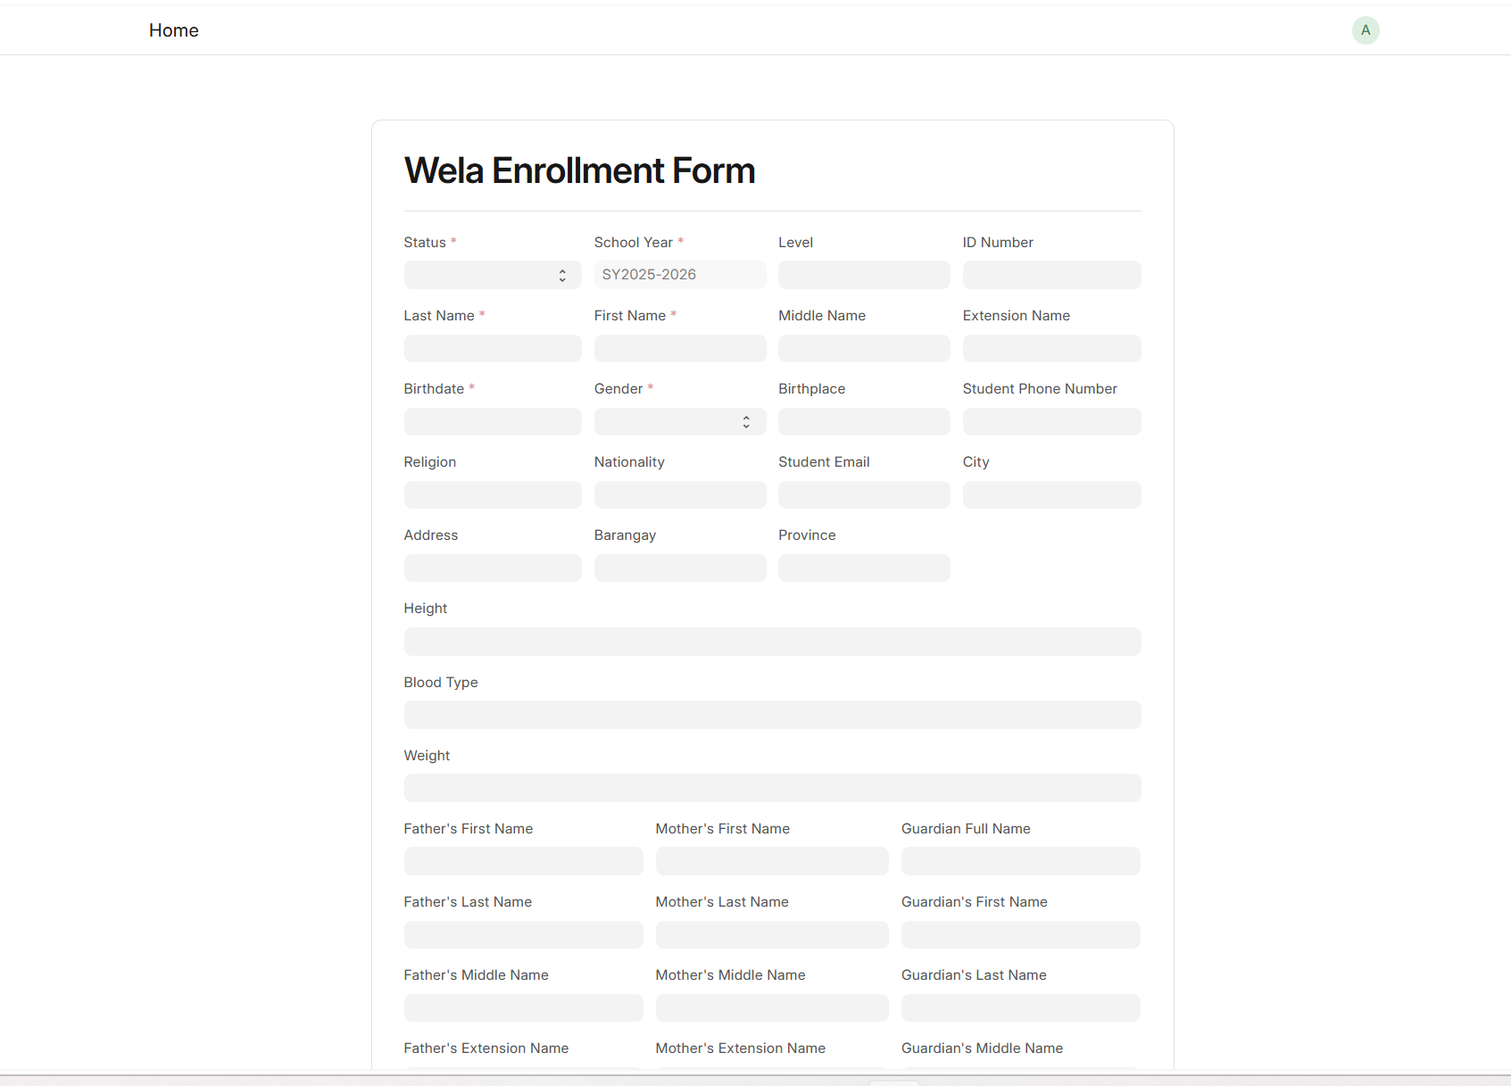Focus the Birthdate field
Image resolution: width=1511 pixels, height=1086 pixels.
[x=492, y=421]
